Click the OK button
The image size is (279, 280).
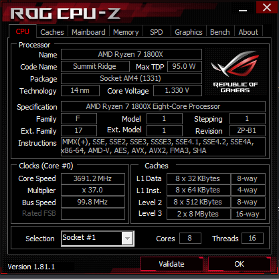click(x=240, y=264)
